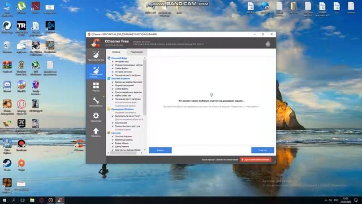362x204 pixels.
Task: Click the Обновить upgrade arrow icon
Action: point(96,132)
